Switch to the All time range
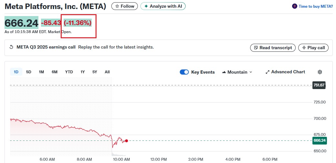Viewport: 336px width, 163px height. [x=107, y=72]
